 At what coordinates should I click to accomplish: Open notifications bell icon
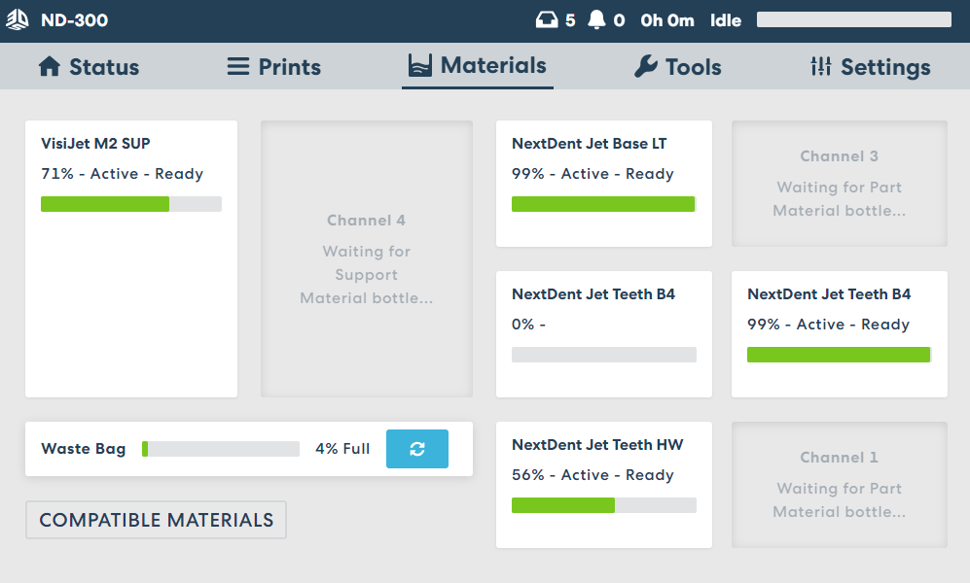coord(596,20)
